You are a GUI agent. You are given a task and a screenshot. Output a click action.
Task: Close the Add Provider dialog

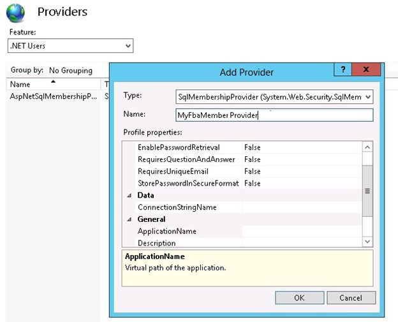pos(364,70)
